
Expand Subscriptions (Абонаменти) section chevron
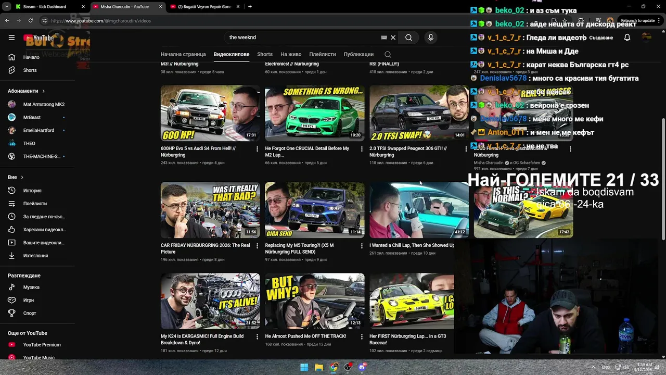pyautogui.click(x=43, y=91)
